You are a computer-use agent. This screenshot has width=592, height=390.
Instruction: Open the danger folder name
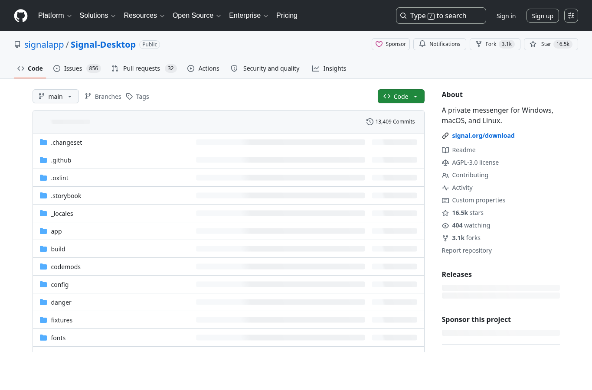pos(61,302)
